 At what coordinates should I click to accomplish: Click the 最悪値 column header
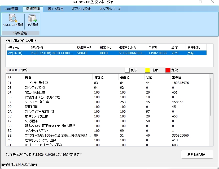tap(131, 77)
